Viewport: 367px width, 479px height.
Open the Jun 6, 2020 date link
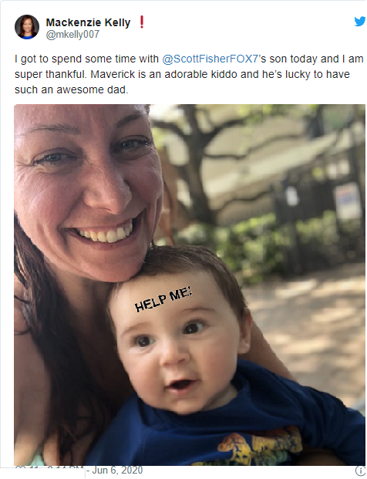pyautogui.click(x=117, y=471)
